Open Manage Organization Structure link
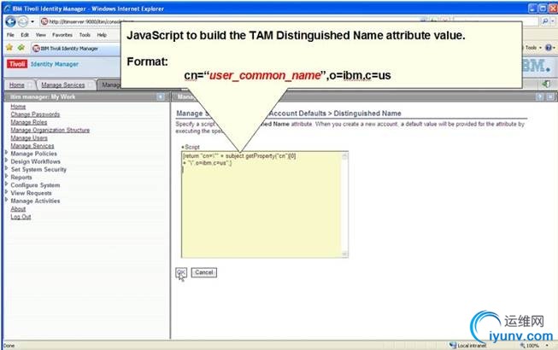This screenshot has height=350, width=558. click(50, 130)
